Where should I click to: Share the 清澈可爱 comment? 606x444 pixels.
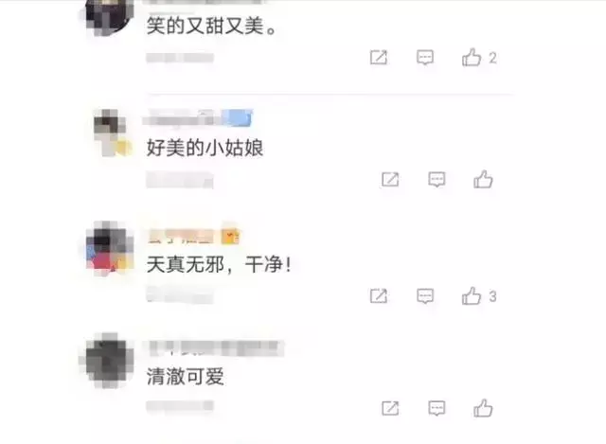coord(390,408)
